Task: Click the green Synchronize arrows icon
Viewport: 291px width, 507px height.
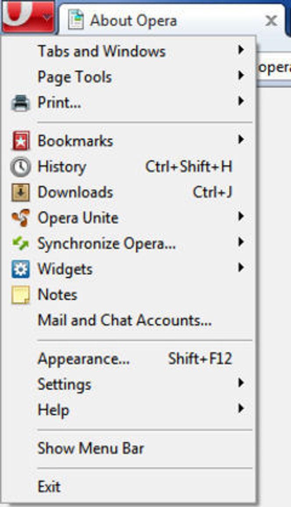Action: pyautogui.click(x=21, y=243)
